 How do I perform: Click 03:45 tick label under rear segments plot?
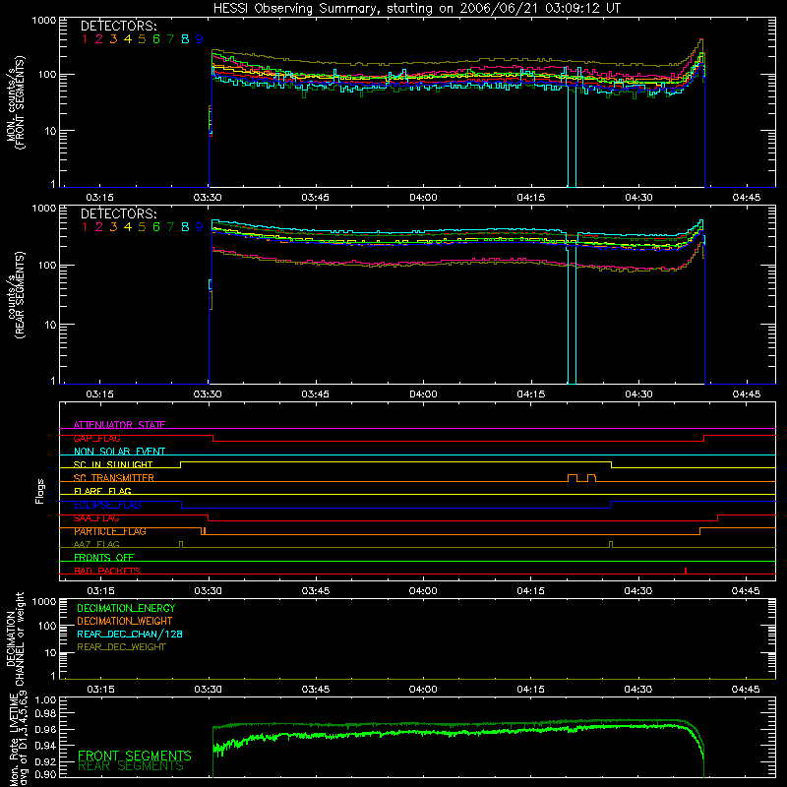[x=316, y=394]
